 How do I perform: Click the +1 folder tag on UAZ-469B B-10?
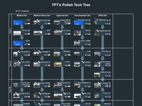(x=75, y=81)
